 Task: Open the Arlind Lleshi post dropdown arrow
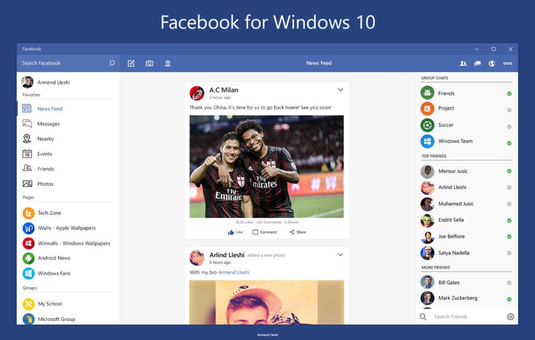click(x=340, y=254)
